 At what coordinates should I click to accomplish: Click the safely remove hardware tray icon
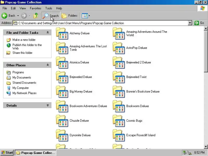(x=185, y=153)
